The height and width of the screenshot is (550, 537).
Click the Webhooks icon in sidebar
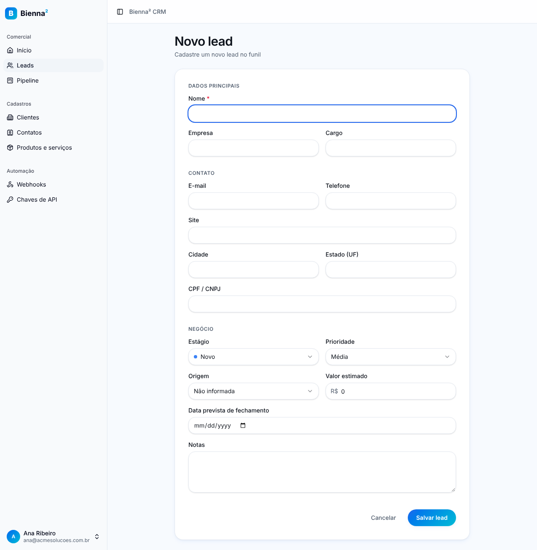(10, 184)
